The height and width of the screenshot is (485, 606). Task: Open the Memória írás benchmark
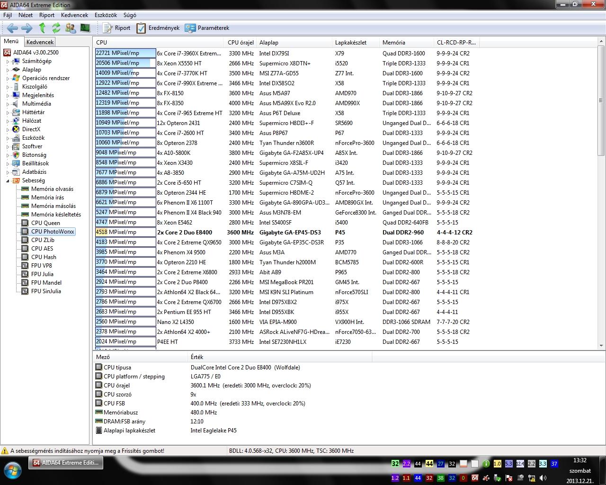click(47, 198)
